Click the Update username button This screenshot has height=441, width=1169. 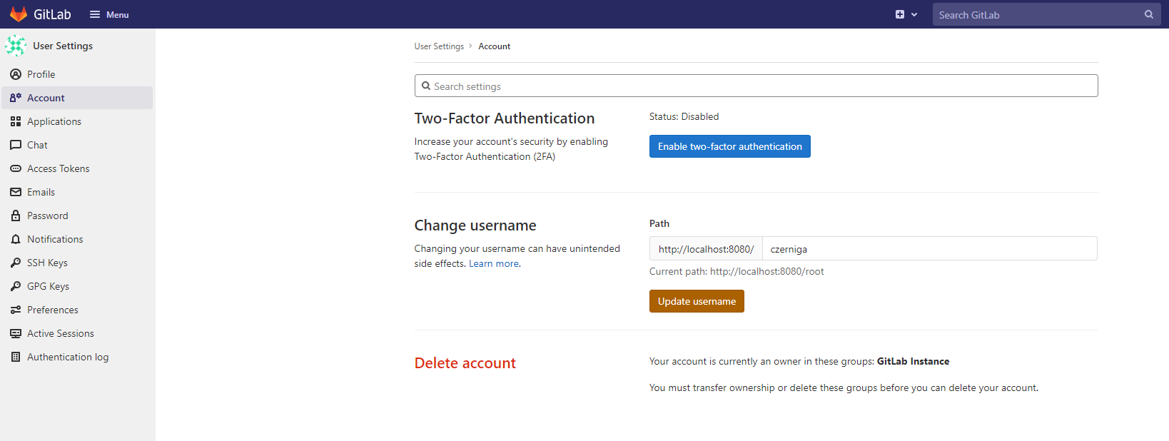[697, 301]
